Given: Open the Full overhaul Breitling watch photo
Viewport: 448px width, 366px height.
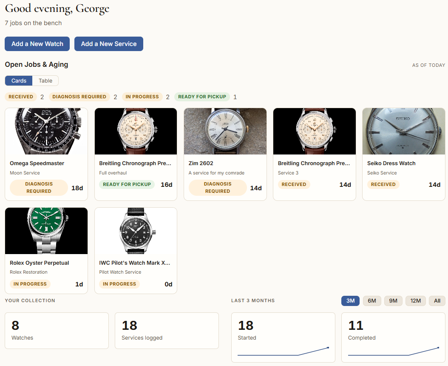Looking at the screenshot, I should tap(136, 132).
